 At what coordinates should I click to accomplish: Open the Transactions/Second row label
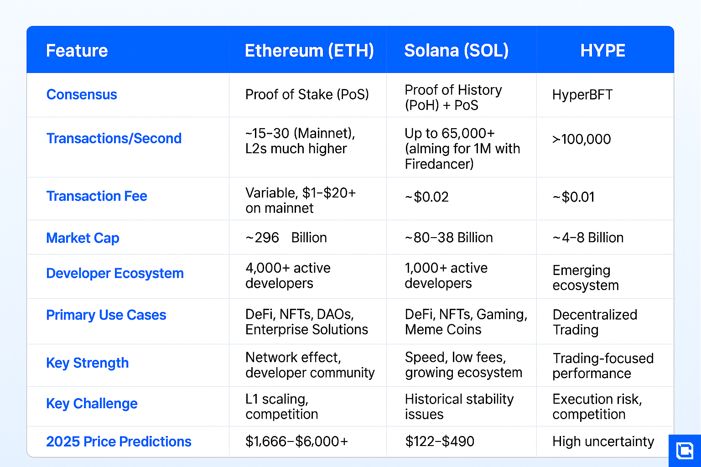114,138
